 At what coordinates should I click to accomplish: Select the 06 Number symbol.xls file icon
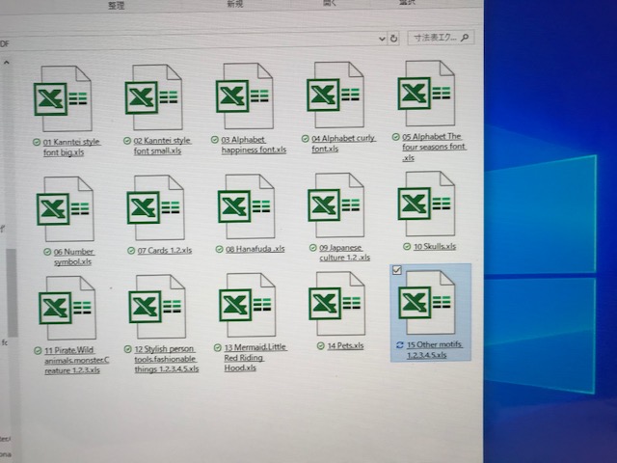66,208
